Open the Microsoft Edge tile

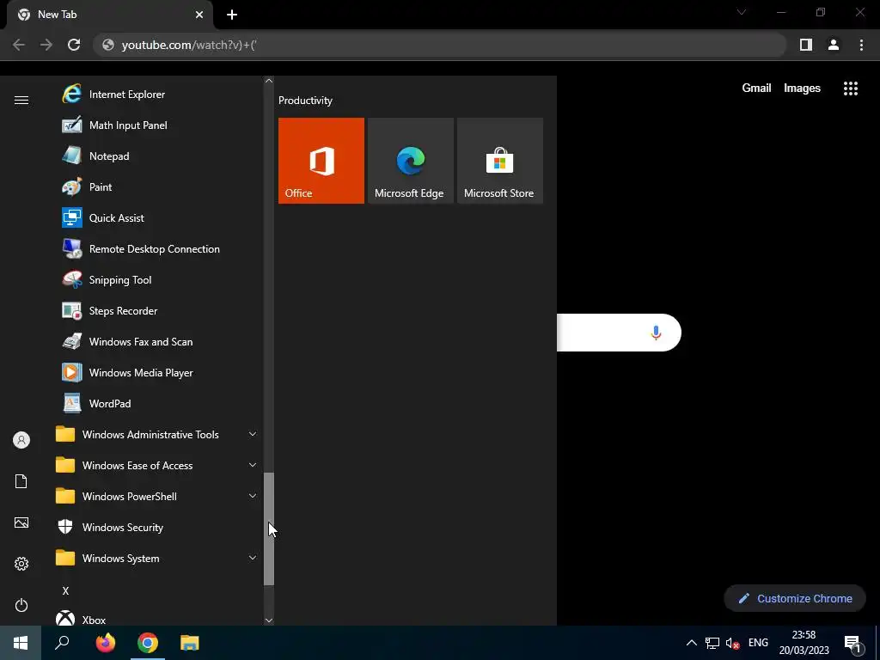tap(410, 161)
